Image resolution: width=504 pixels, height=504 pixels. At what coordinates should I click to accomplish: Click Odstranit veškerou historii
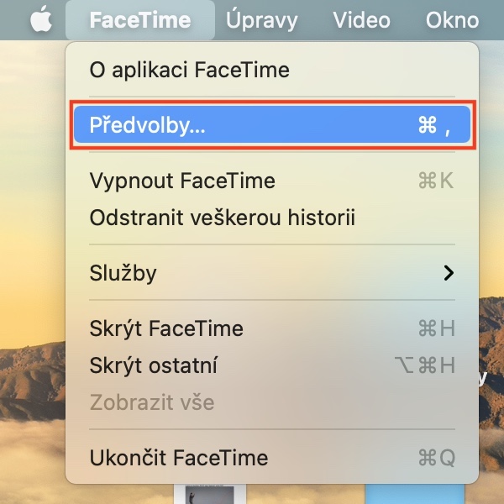click(222, 218)
